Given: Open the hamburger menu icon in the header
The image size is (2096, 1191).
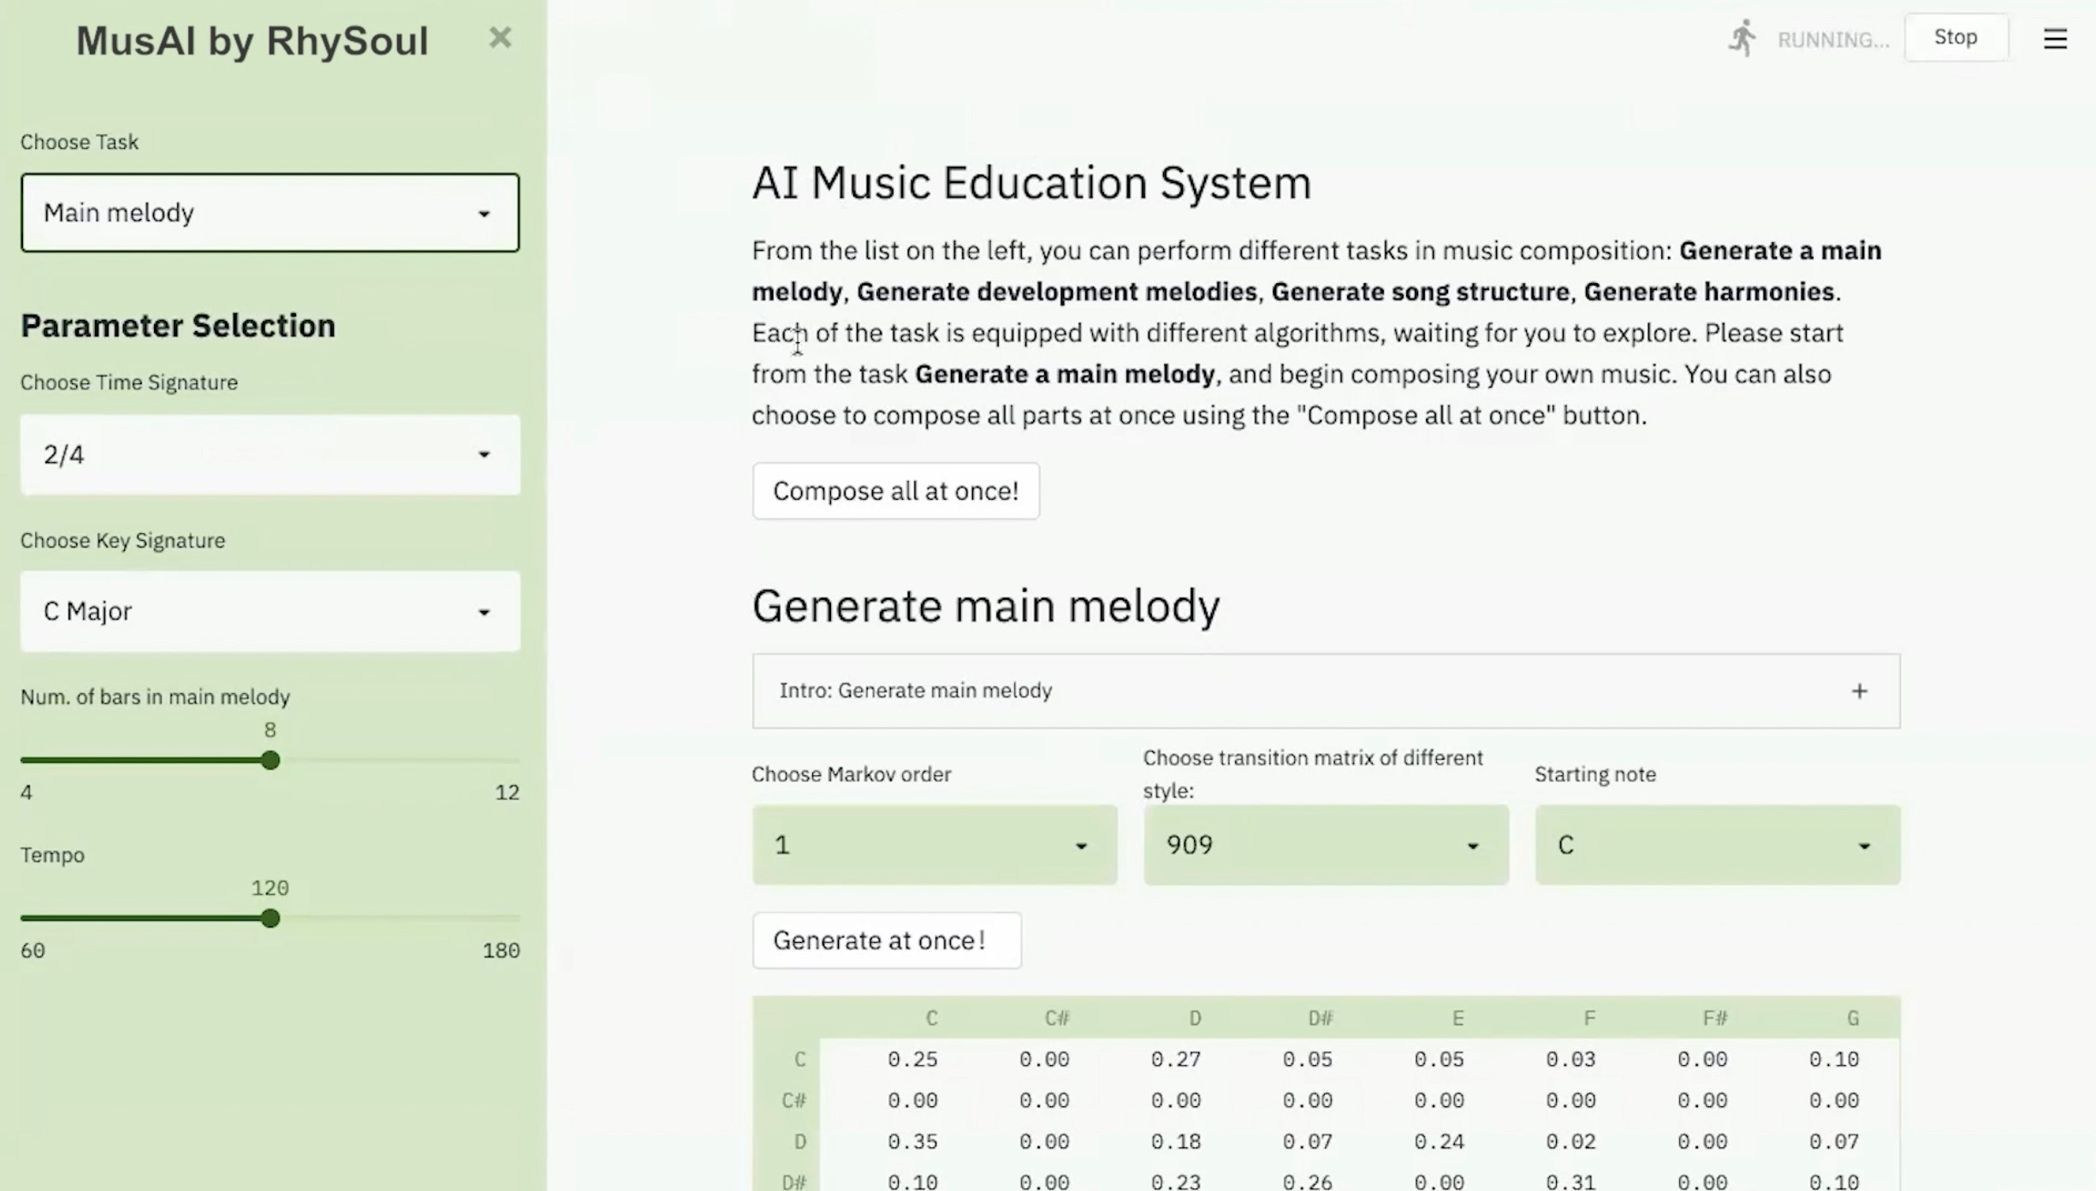Looking at the screenshot, I should (x=2055, y=39).
